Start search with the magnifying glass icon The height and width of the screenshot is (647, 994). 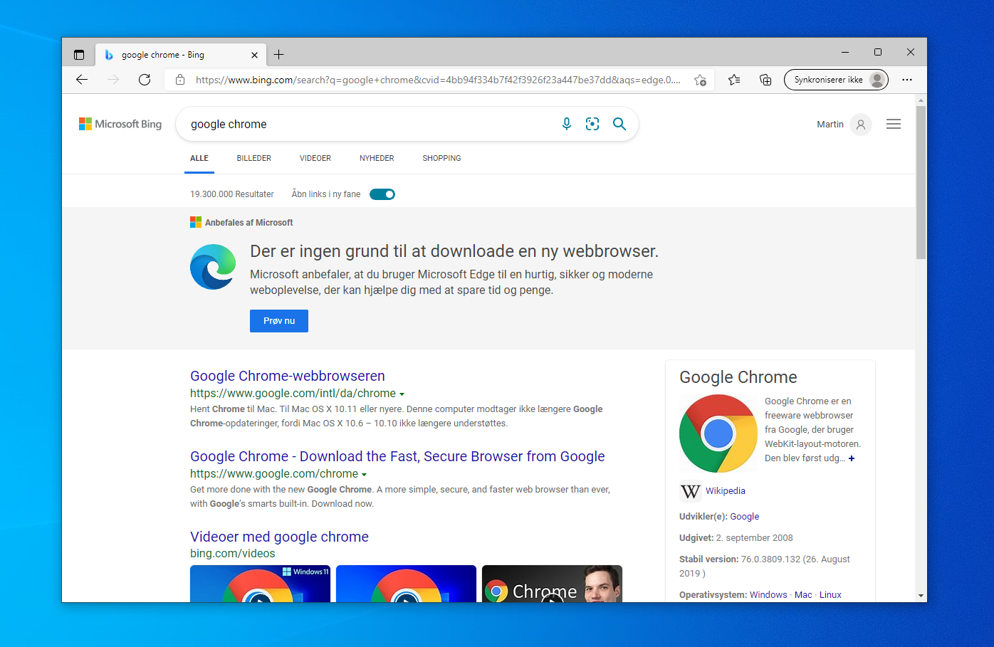coord(619,123)
